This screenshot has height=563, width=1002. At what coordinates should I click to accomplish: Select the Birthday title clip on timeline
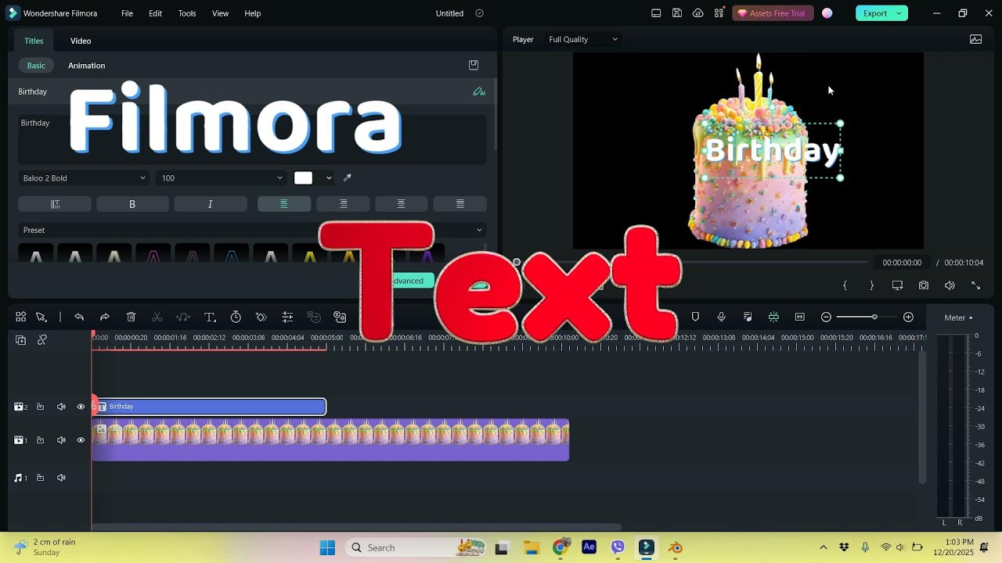click(209, 407)
